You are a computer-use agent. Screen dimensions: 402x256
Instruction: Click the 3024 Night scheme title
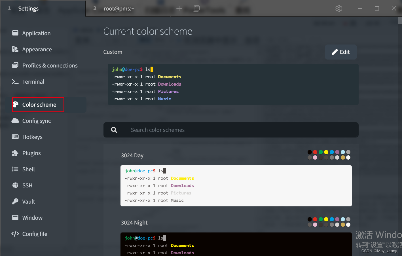[x=134, y=223]
